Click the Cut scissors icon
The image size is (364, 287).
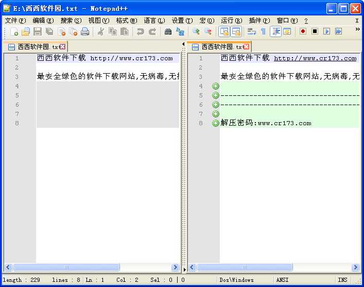(x=100, y=31)
